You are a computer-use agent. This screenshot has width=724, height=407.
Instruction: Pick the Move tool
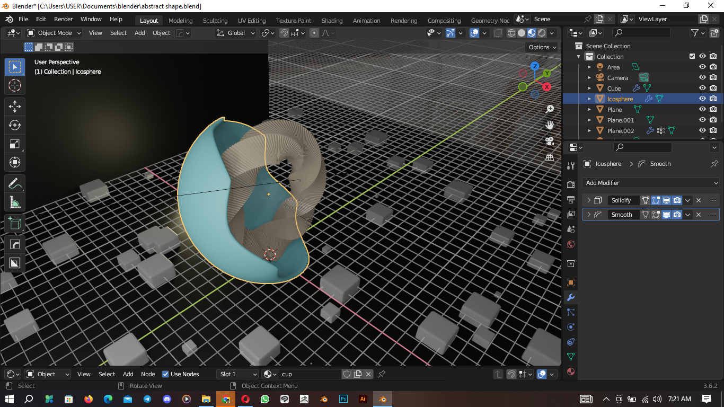15,107
